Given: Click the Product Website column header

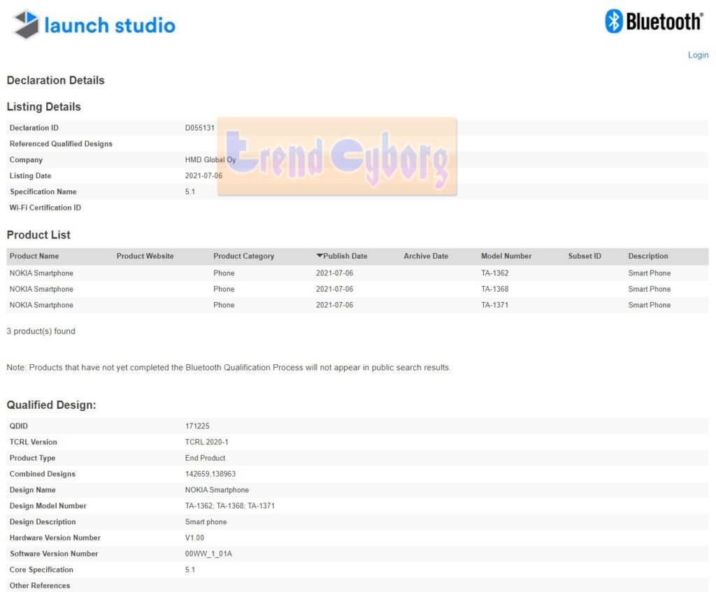Looking at the screenshot, I should tap(145, 257).
